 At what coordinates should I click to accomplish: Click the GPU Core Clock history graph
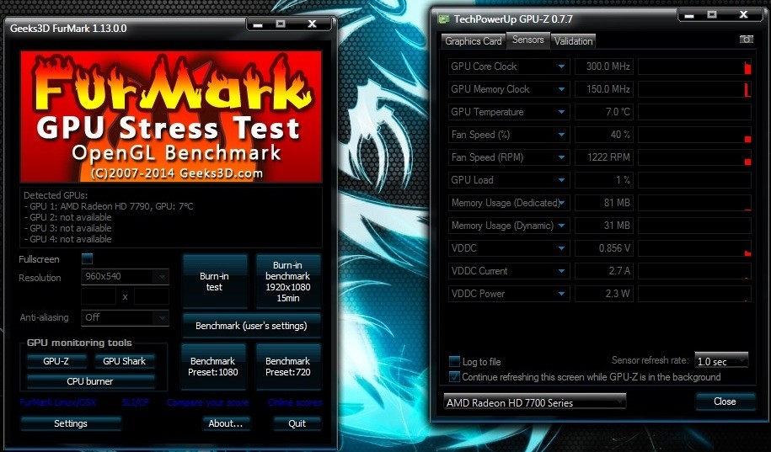pos(695,66)
